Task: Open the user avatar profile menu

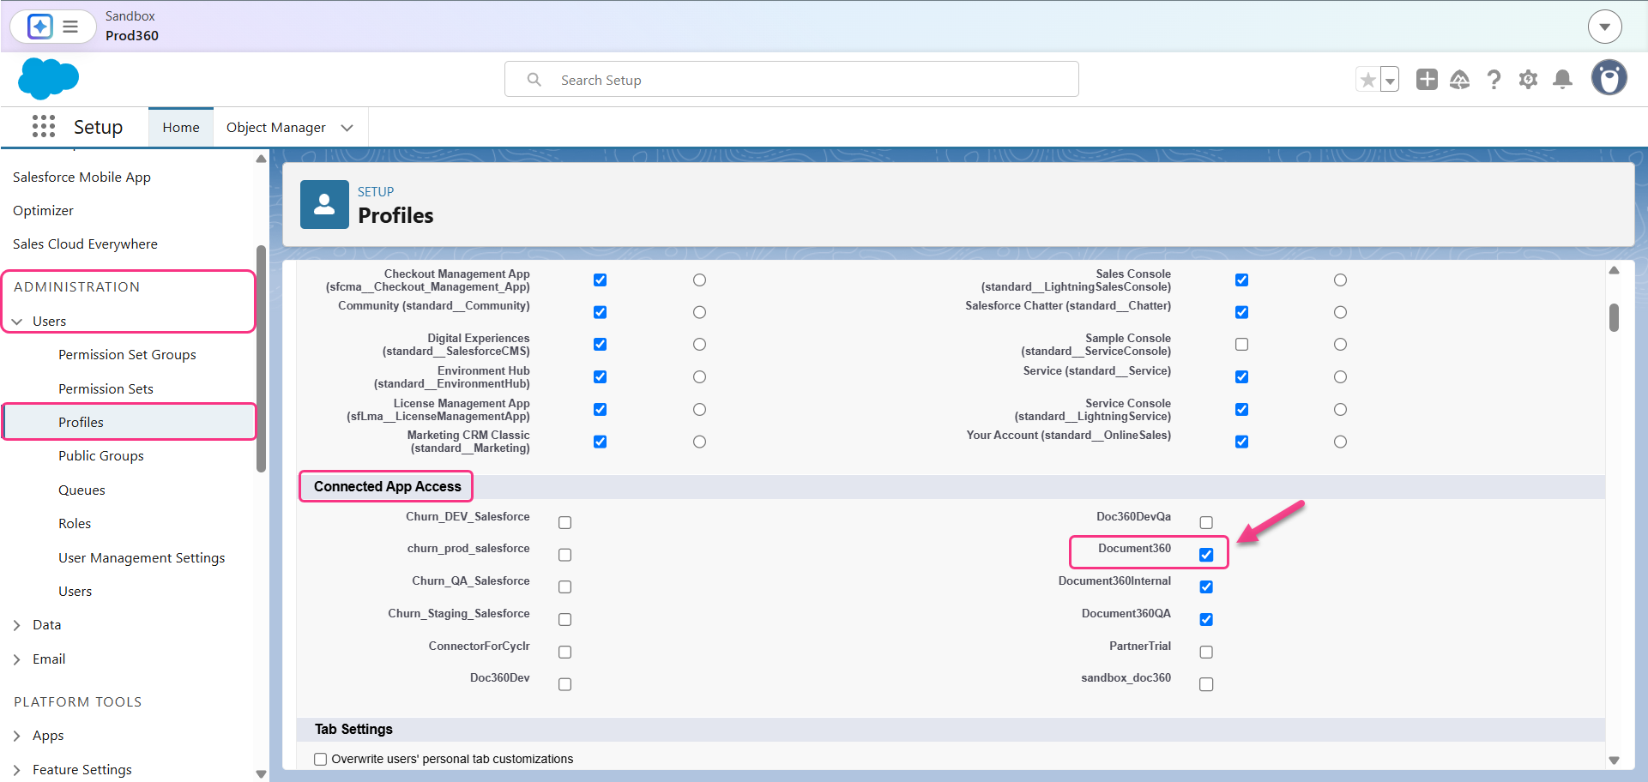Action: click(x=1609, y=78)
